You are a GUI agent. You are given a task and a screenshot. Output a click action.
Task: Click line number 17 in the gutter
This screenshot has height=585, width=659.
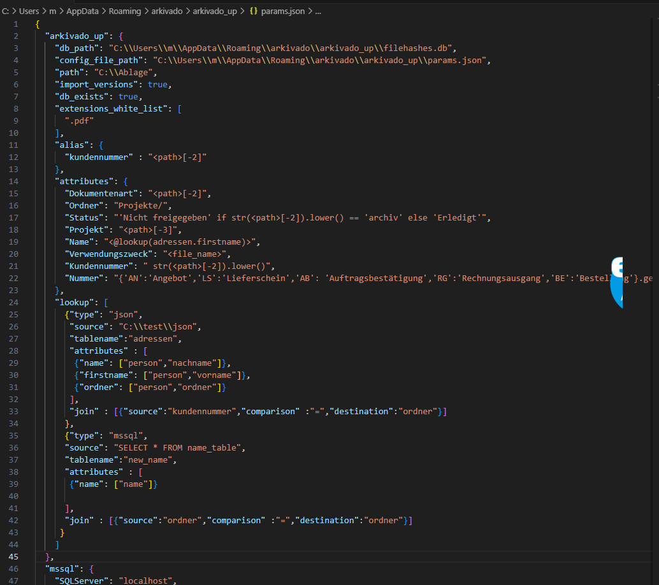click(13, 218)
